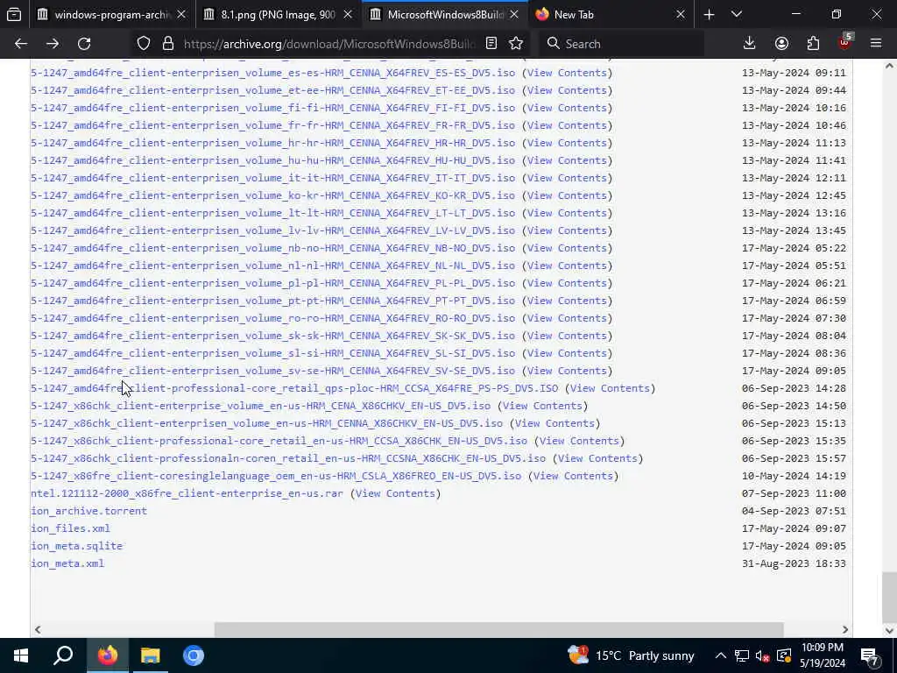Toggle reader view in address bar
This screenshot has height=673, width=897.
click(x=491, y=44)
